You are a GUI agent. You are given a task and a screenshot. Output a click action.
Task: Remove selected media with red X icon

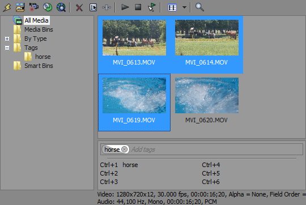pos(79,7)
